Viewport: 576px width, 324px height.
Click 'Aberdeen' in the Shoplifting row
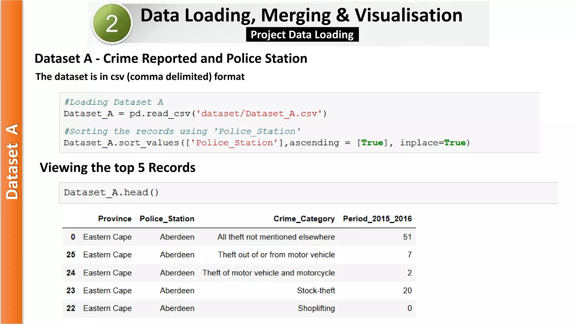[177, 308]
